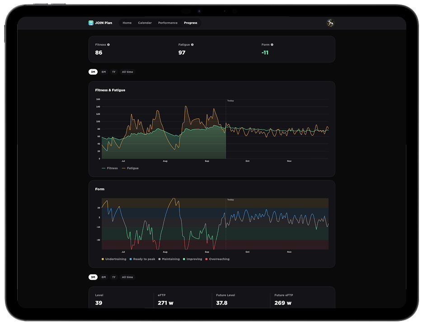
Task: Click the Form value -11
Action: coord(265,53)
